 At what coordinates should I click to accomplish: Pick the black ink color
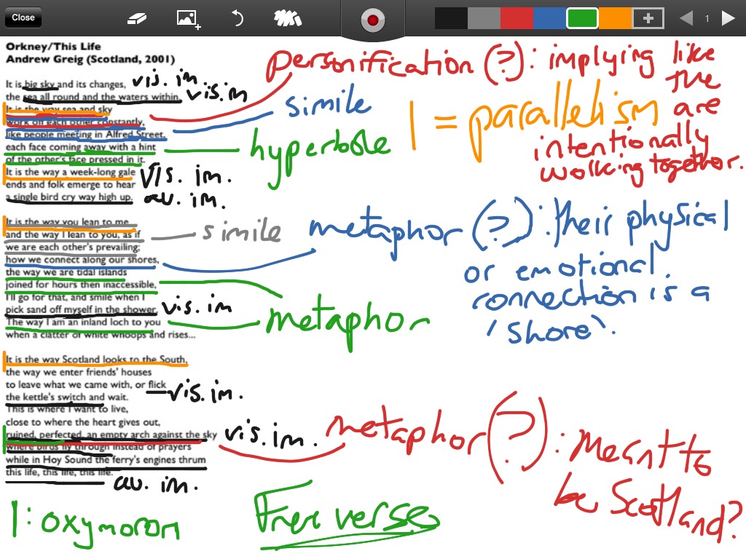(451, 18)
